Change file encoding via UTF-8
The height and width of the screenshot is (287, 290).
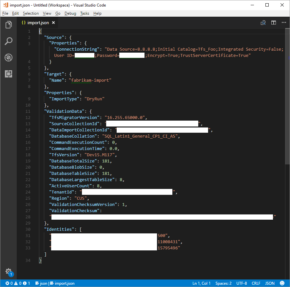click(242, 283)
